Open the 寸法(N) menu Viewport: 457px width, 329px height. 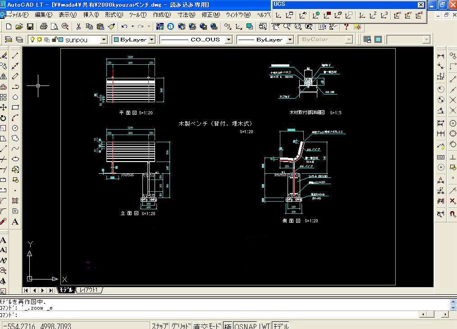click(x=187, y=14)
